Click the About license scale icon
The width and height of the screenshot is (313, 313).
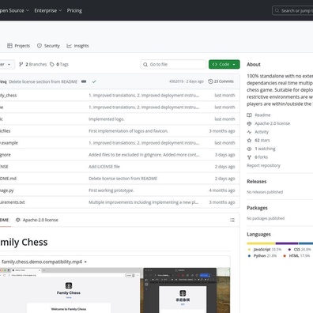click(x=249, y=123)
